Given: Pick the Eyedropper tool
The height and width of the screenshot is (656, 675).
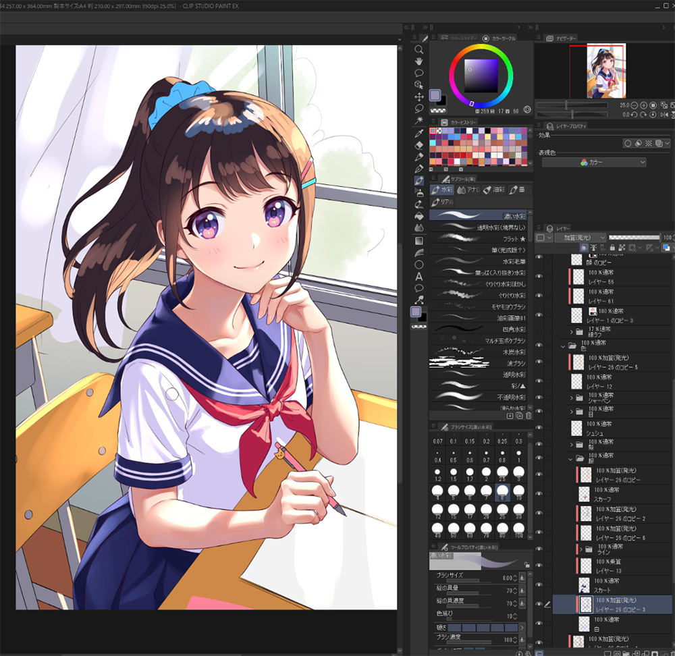Looking at the screenshot, I should point(418,133).
